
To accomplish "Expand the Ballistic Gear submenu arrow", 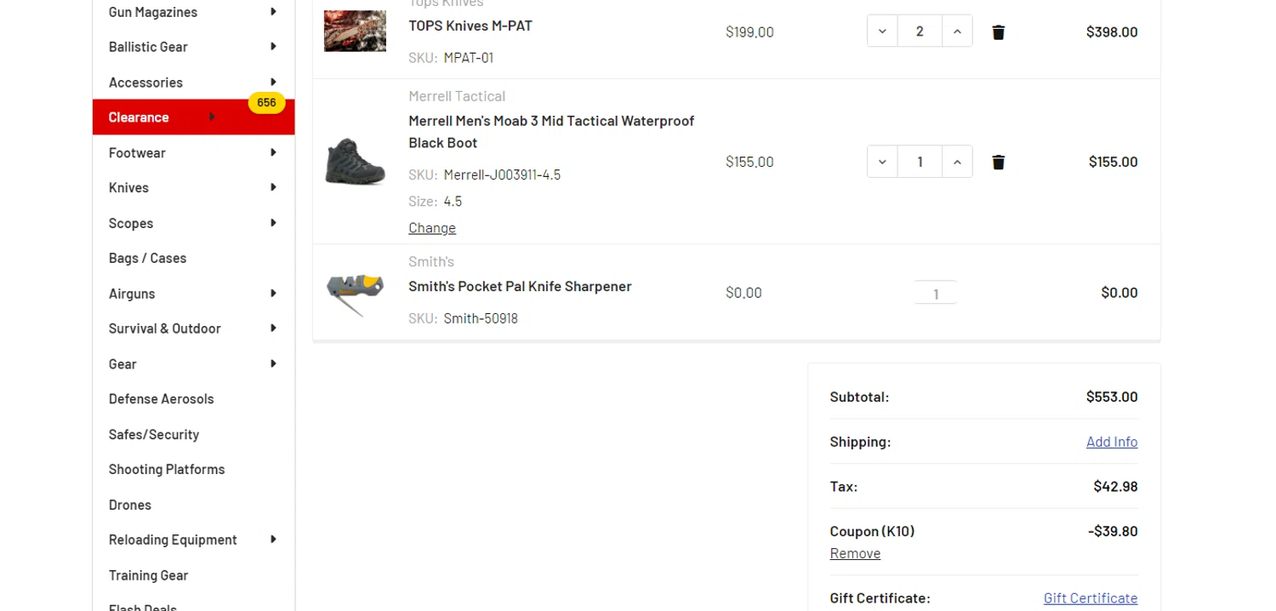I will [273, 47].
